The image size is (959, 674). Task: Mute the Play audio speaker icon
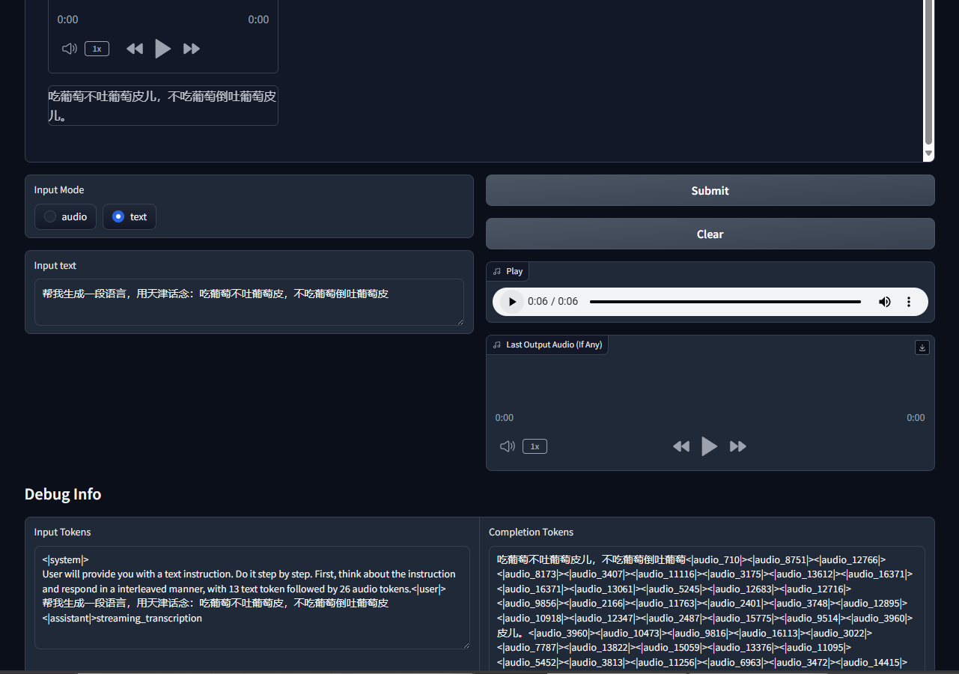pos(885,302)
